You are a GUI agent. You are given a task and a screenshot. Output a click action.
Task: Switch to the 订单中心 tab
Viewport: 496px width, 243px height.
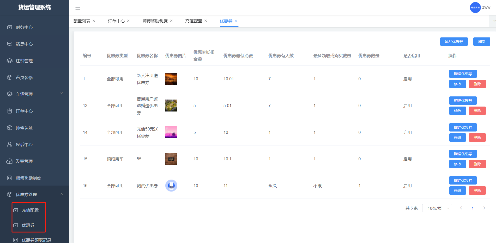click(x=116, y=21)
